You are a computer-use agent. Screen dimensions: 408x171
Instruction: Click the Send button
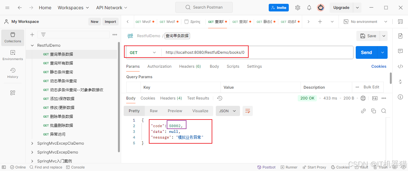(x=367, y=52)
